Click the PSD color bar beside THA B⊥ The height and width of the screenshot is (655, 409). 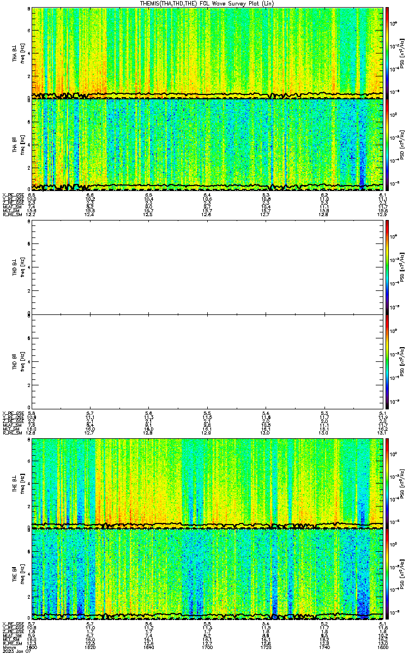coord(387,52)
